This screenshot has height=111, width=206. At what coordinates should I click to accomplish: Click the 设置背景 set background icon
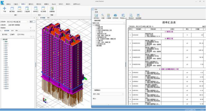52,8
